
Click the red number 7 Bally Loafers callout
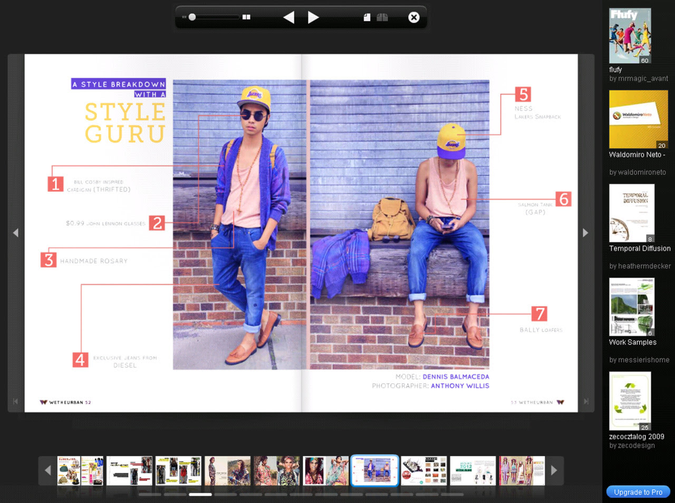(539, 314)
